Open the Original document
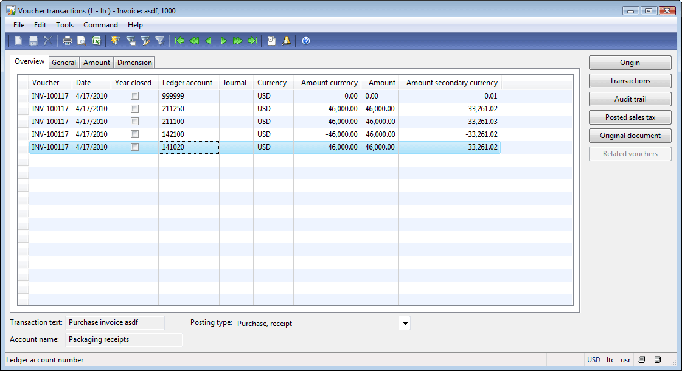Screen dimensions: 682x371 (x=630, y=136)
